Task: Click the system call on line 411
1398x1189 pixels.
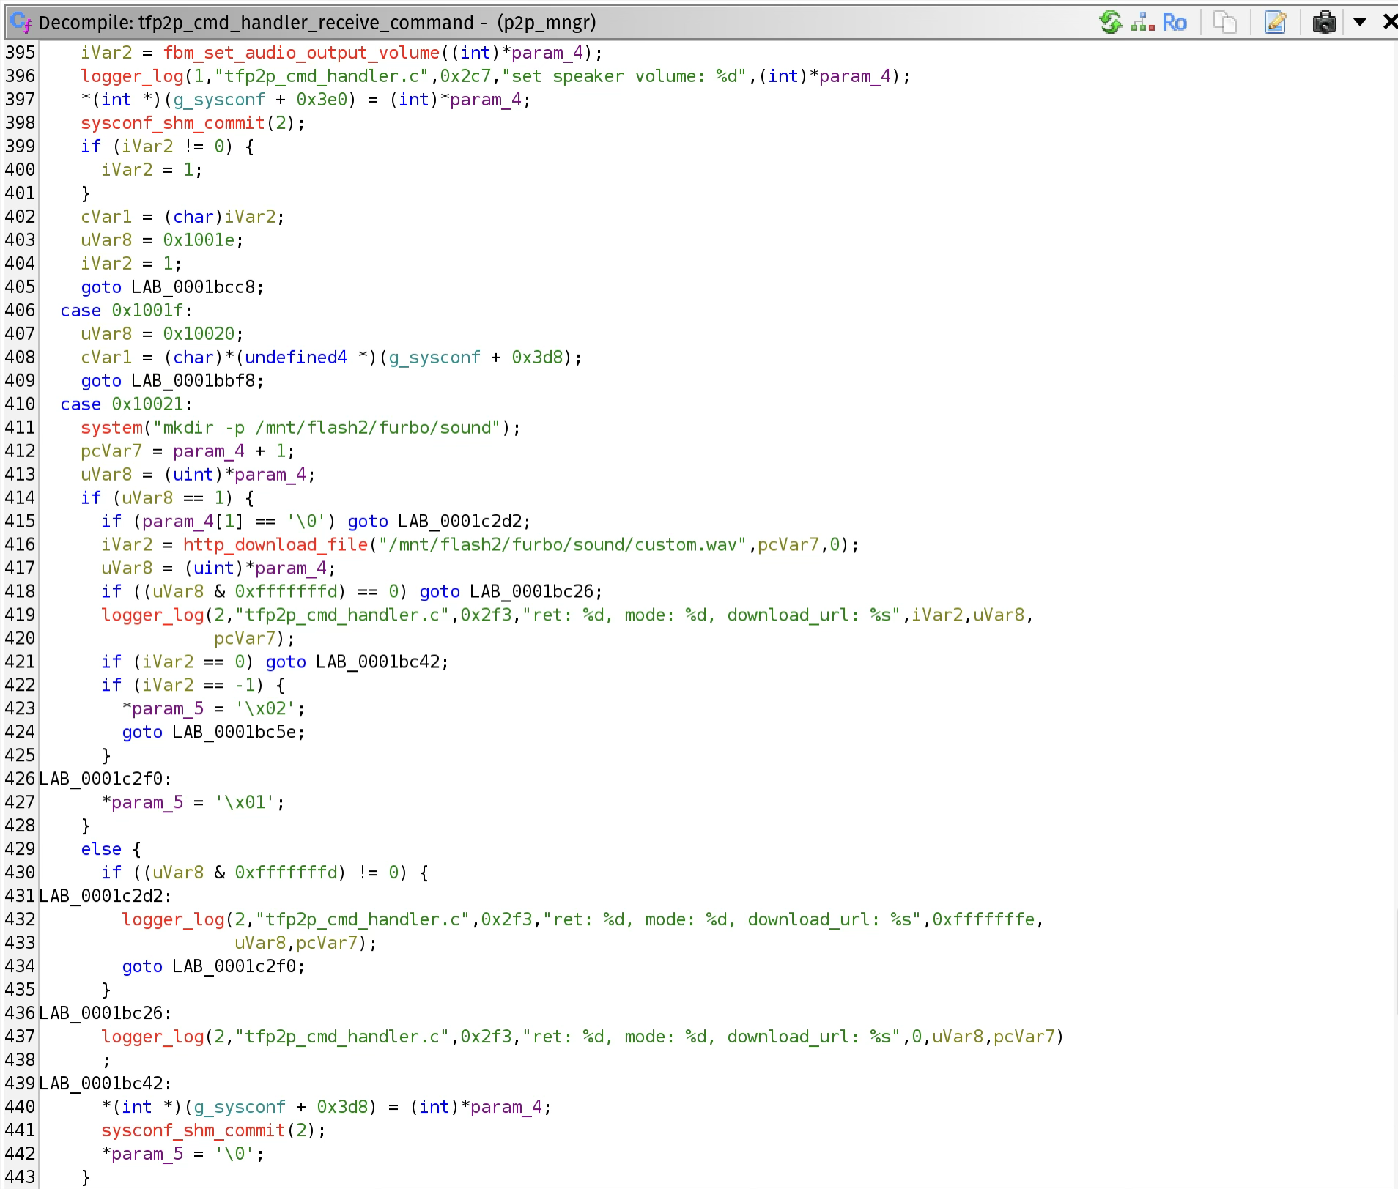Action: click(111, 428)
